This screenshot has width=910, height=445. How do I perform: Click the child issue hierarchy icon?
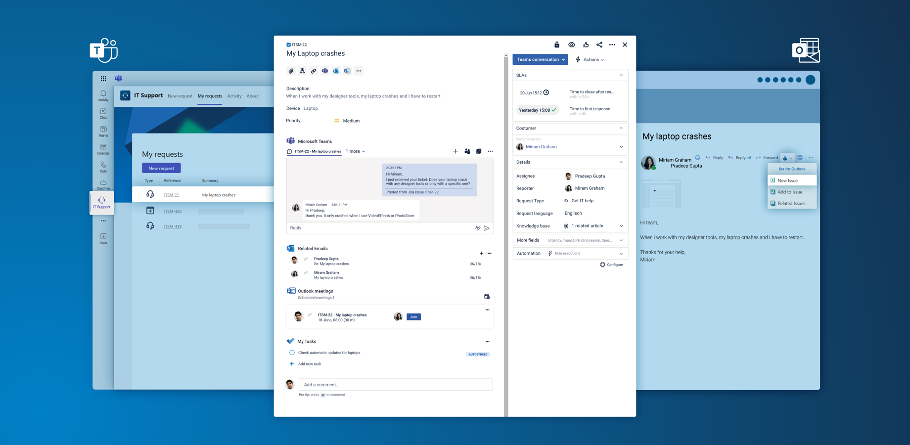[x=302, y=71]
